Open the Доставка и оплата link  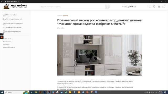9,48
